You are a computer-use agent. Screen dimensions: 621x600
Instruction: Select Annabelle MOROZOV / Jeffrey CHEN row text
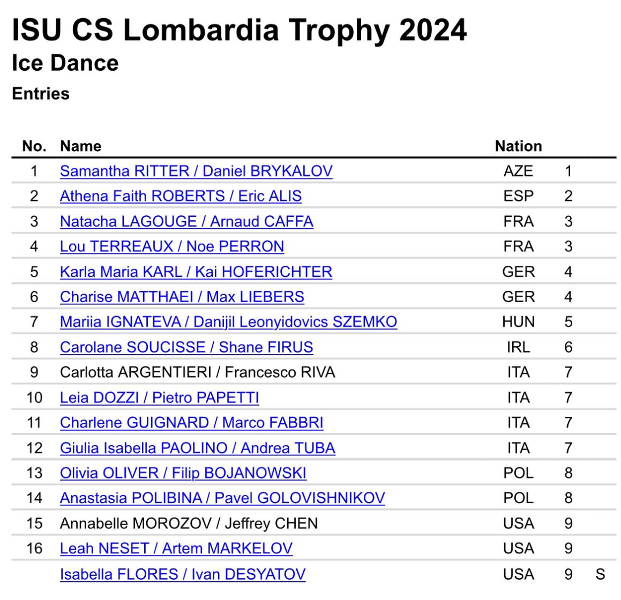189,523
